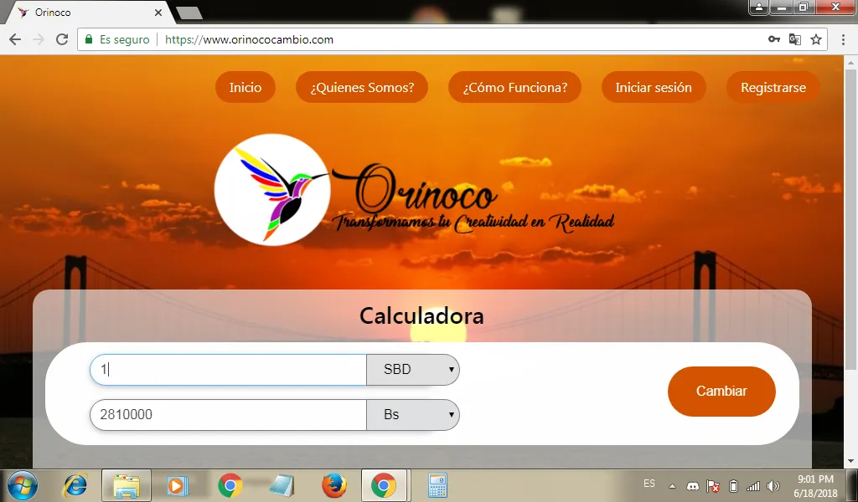Click the Orinoco hummingbird logo
Screen dimensions: 858x502
[x=272, y=190]
